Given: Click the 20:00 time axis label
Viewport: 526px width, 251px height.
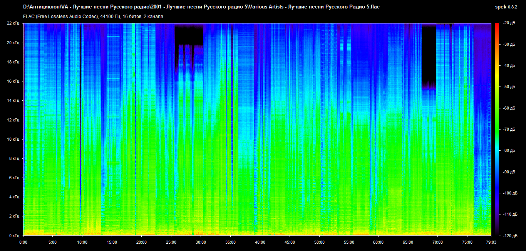Looking at the screenshot, I should [142, 243].
